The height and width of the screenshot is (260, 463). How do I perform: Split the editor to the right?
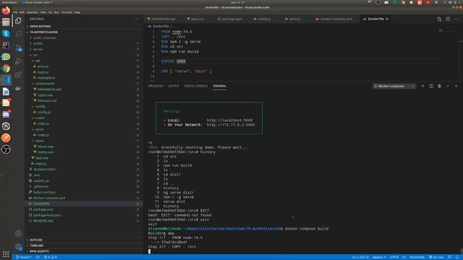tap(448, 19)
